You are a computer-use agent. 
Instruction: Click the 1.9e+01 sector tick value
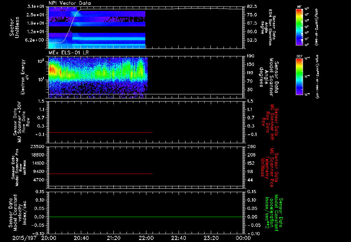36,23
